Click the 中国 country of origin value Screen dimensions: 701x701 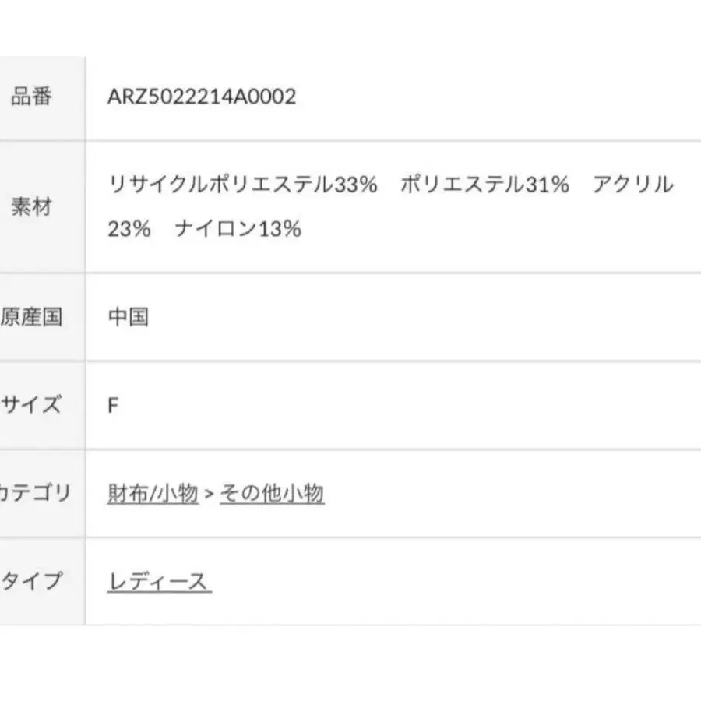[128, 318]
